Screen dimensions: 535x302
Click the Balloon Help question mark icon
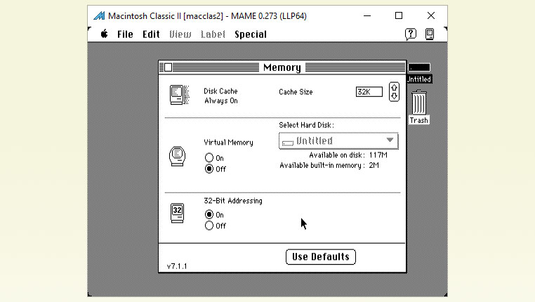pos(411,34)
